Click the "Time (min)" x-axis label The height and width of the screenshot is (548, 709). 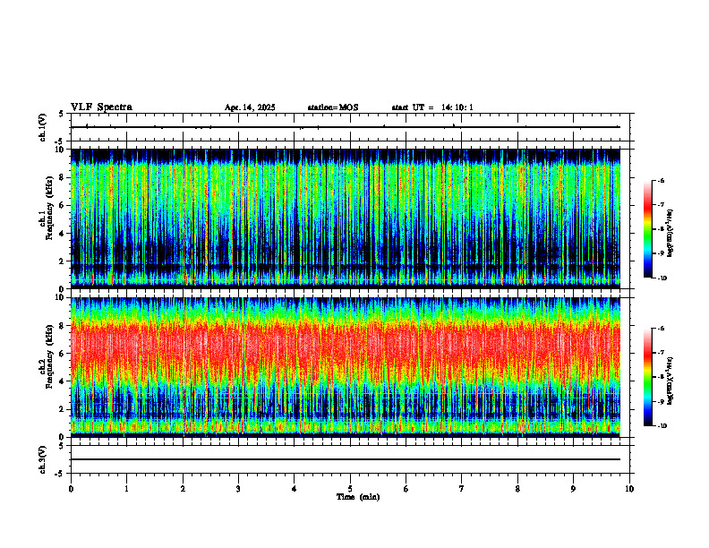click(x=358, y=497)
